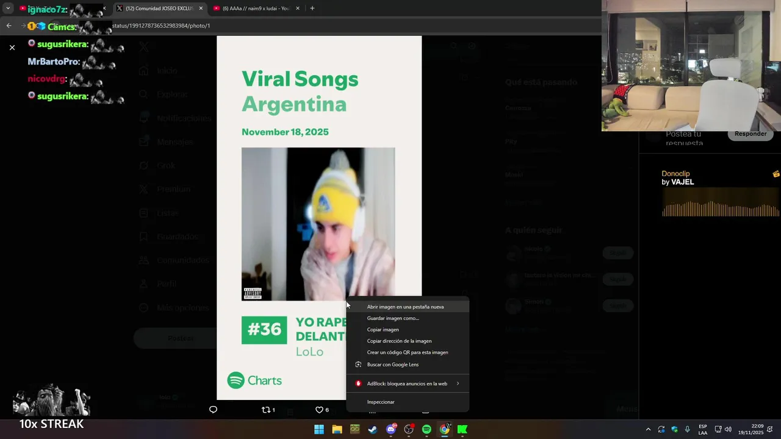This screenshot has width=781, height=439.
Task: Switch to the Comunidad JOSEO X tab
Action: click(159, 9)
